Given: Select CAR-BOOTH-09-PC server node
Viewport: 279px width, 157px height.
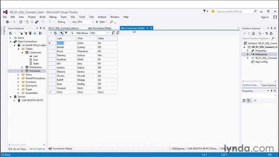Looking at the screenshot, I should point(32,100).
